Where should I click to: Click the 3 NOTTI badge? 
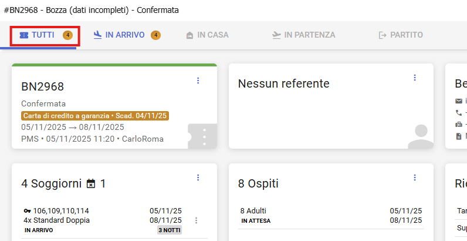click(170, 230)
